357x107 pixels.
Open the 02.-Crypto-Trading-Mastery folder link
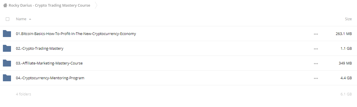pyautogui.click(x=40, y=48)
